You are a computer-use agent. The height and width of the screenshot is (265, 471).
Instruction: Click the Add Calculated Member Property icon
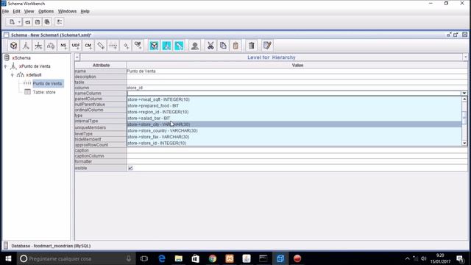coord(138,46)
